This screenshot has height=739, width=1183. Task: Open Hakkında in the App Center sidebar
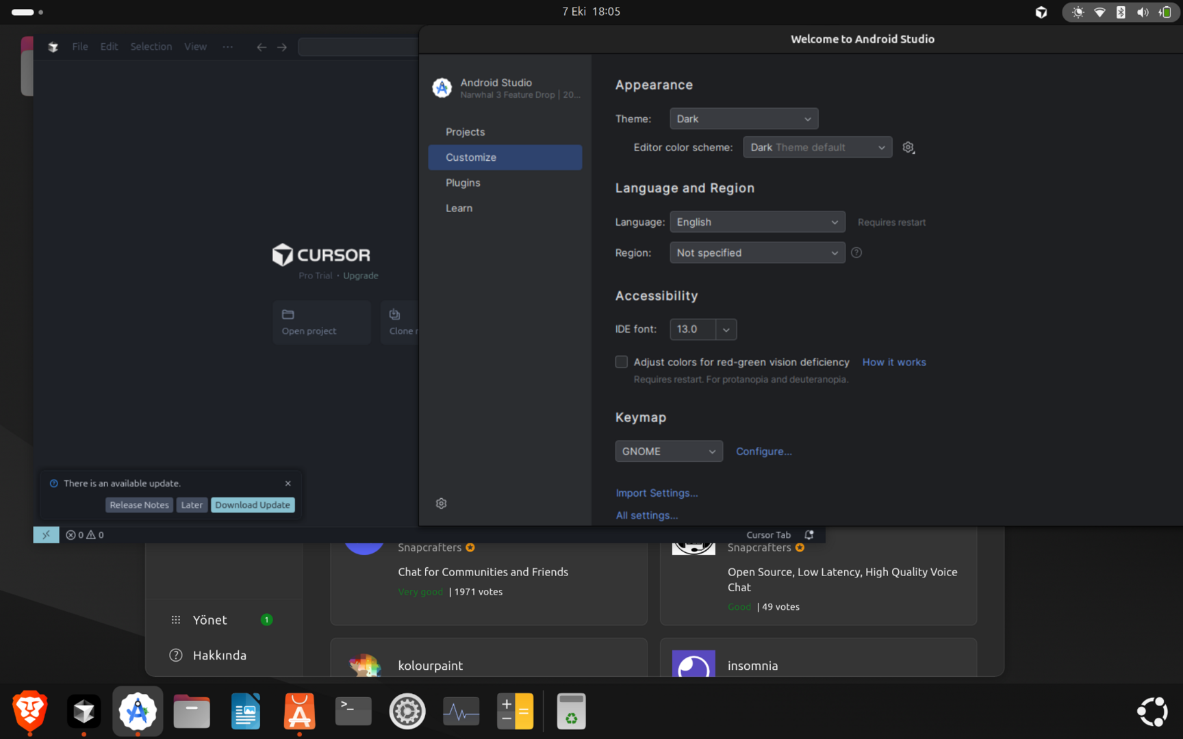coord(225,656)
